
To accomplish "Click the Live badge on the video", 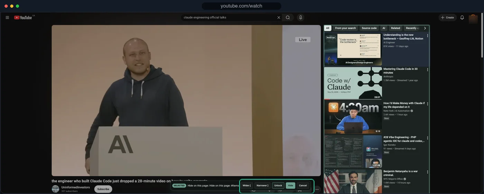I will (x=303, y=40).
